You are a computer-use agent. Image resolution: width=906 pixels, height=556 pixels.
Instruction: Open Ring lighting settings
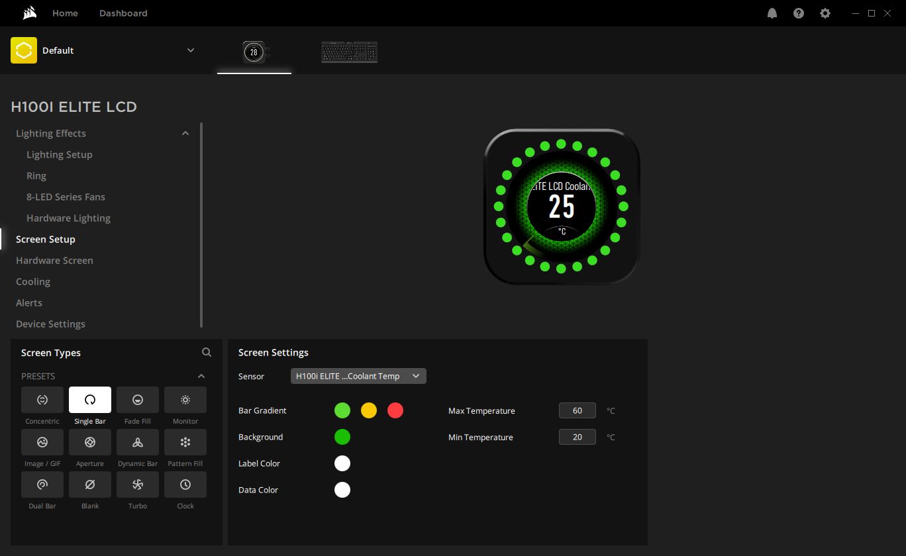click(x=36, y=175)
